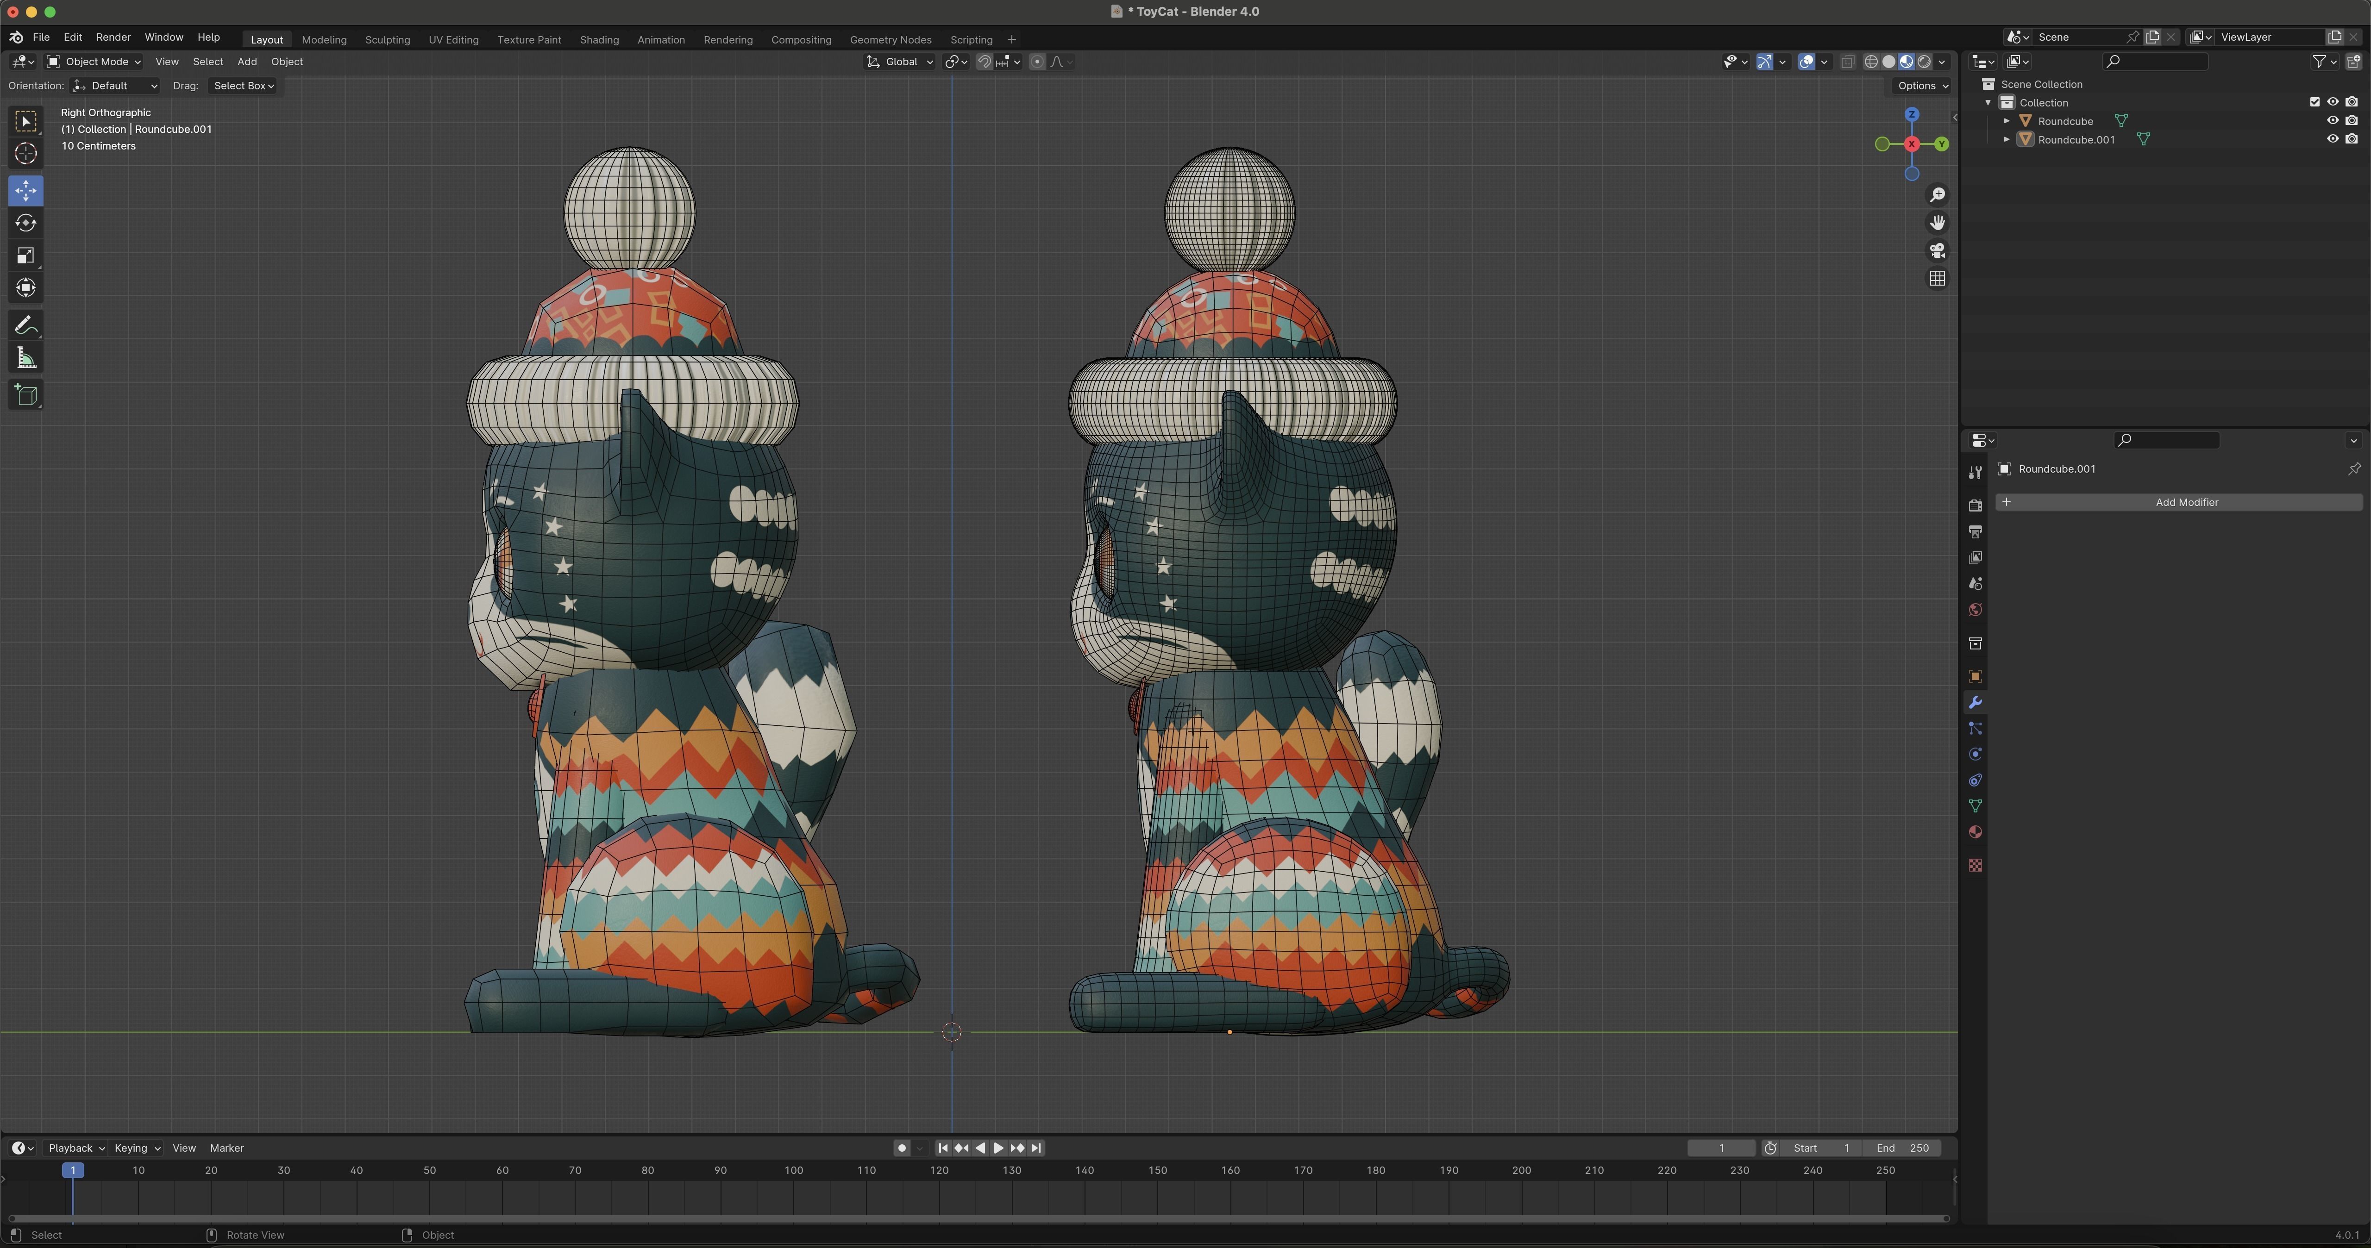Switch to the Shading workspace tab
Screen dimensions: 2371x1248
[x=599, y=39]
